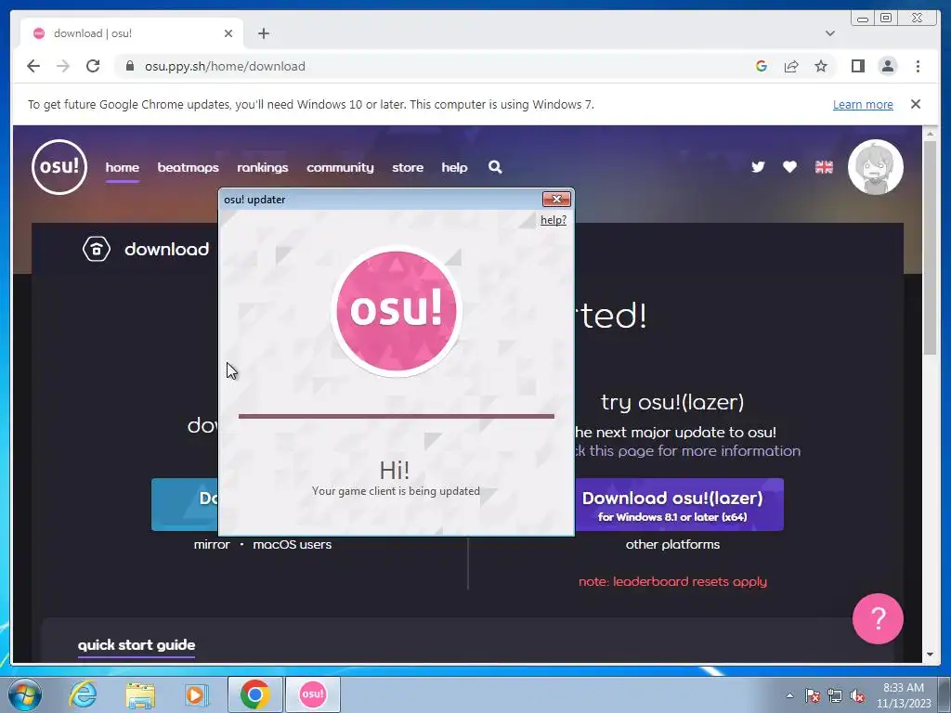Show hidden system tray icons
951x713 pixels.
tap(789, 696)
